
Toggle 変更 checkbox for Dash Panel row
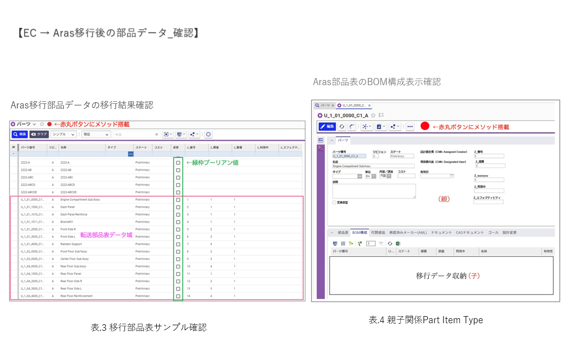pyautogui.click(x=178, y=207)
